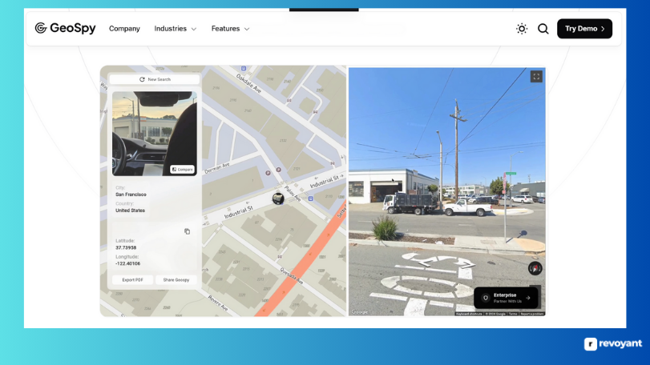Viewport: 650px width, 365px height.
Task: Click the Compare button on photo
Action: [183, 169]
